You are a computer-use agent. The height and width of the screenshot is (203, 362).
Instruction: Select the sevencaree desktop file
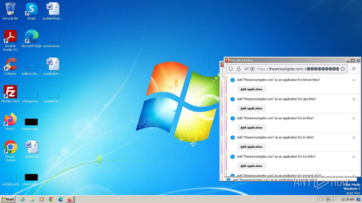[53, 41]
